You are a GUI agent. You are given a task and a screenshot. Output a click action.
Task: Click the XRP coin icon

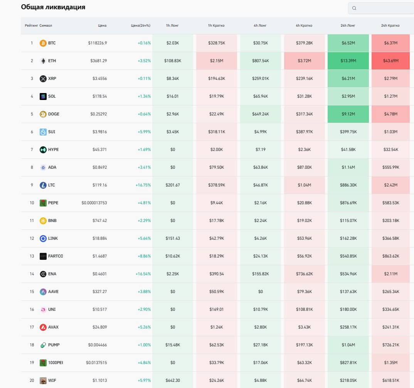click(43, 78)
